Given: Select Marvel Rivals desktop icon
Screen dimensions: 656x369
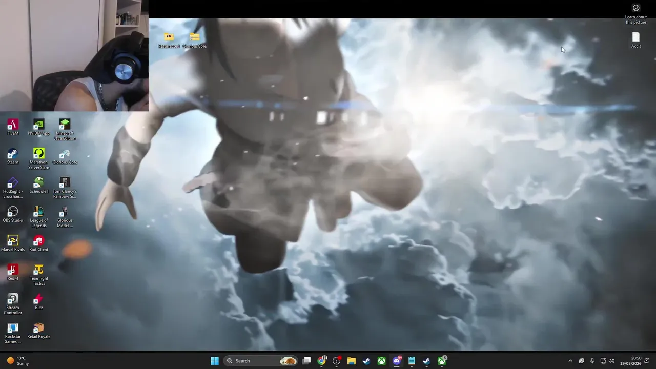Looking at the screenshot, I should (x=13, y=243).
